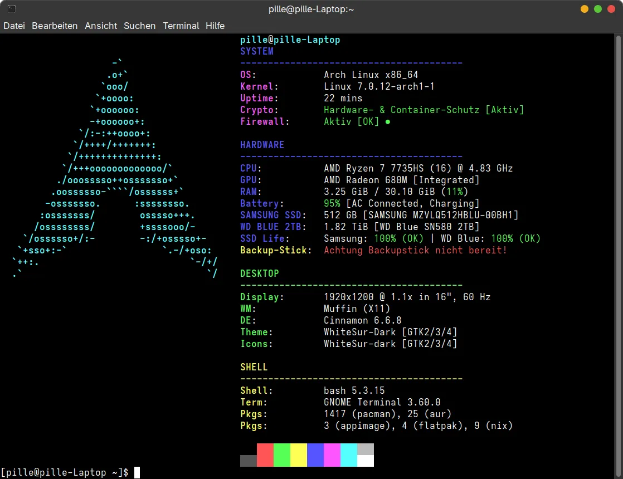Click the 'AMD Ryzen 7 7735HS' CPU value

point(373,168)
